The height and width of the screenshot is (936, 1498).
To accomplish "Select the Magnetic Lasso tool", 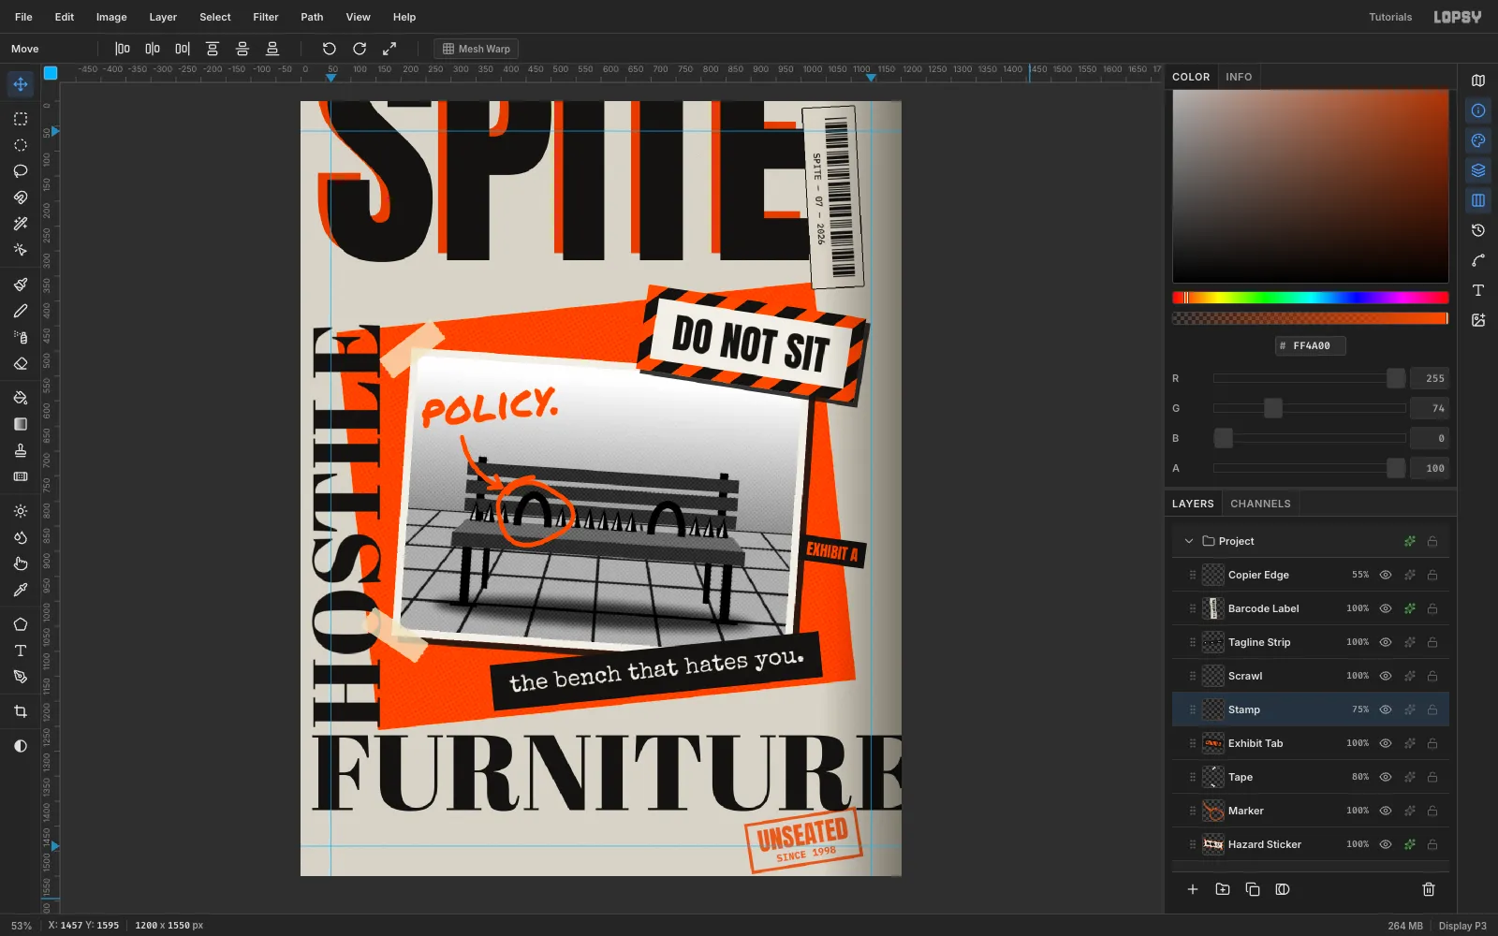I will click(x=21, y=197).
